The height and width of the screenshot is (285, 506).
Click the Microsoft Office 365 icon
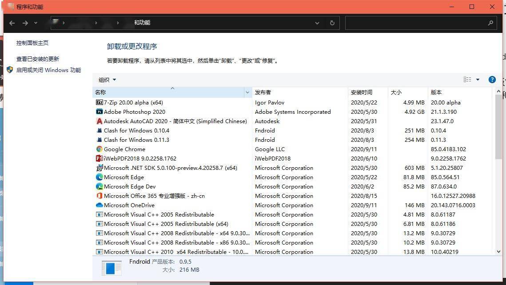click(x=100, y=196)
